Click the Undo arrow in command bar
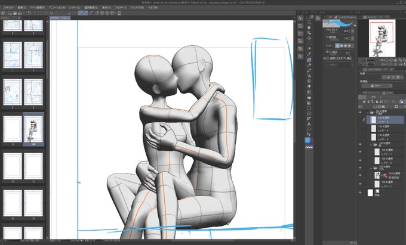 29,13
